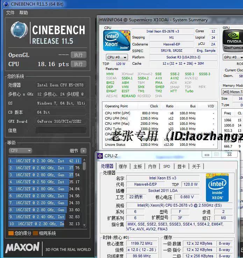This screenshot has height=258, width=243.
Task: Click the Eng. Sample field in HWiNFO
Action: 206,51
